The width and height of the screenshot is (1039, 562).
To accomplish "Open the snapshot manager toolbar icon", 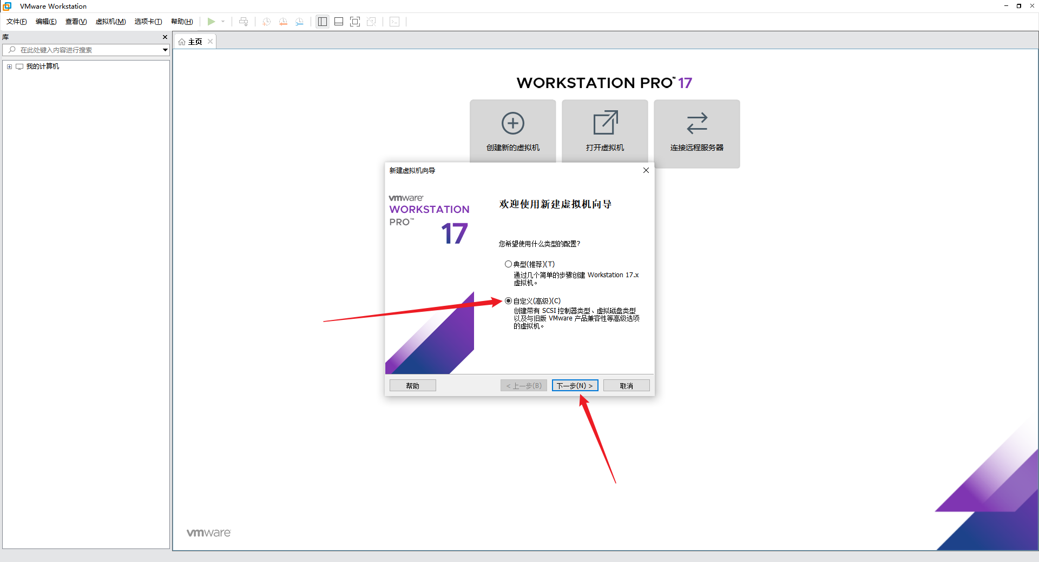I will tap(299, 22).
